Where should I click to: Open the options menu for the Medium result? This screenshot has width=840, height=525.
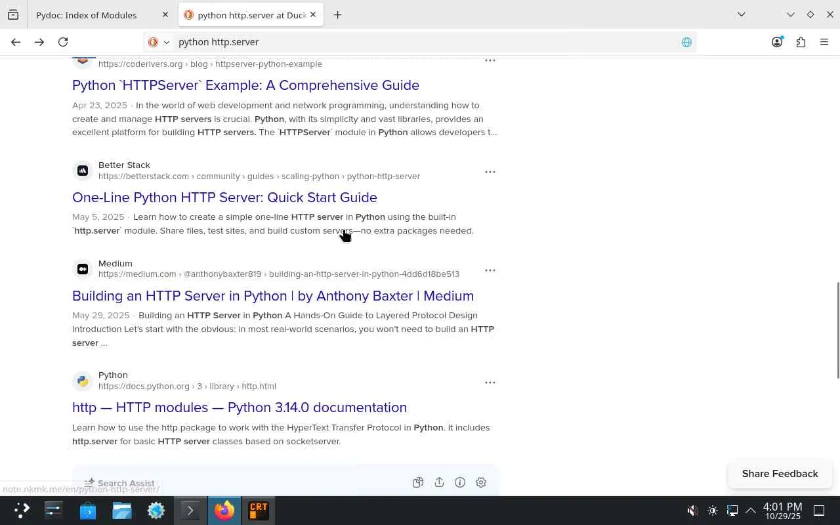(490, 270)
